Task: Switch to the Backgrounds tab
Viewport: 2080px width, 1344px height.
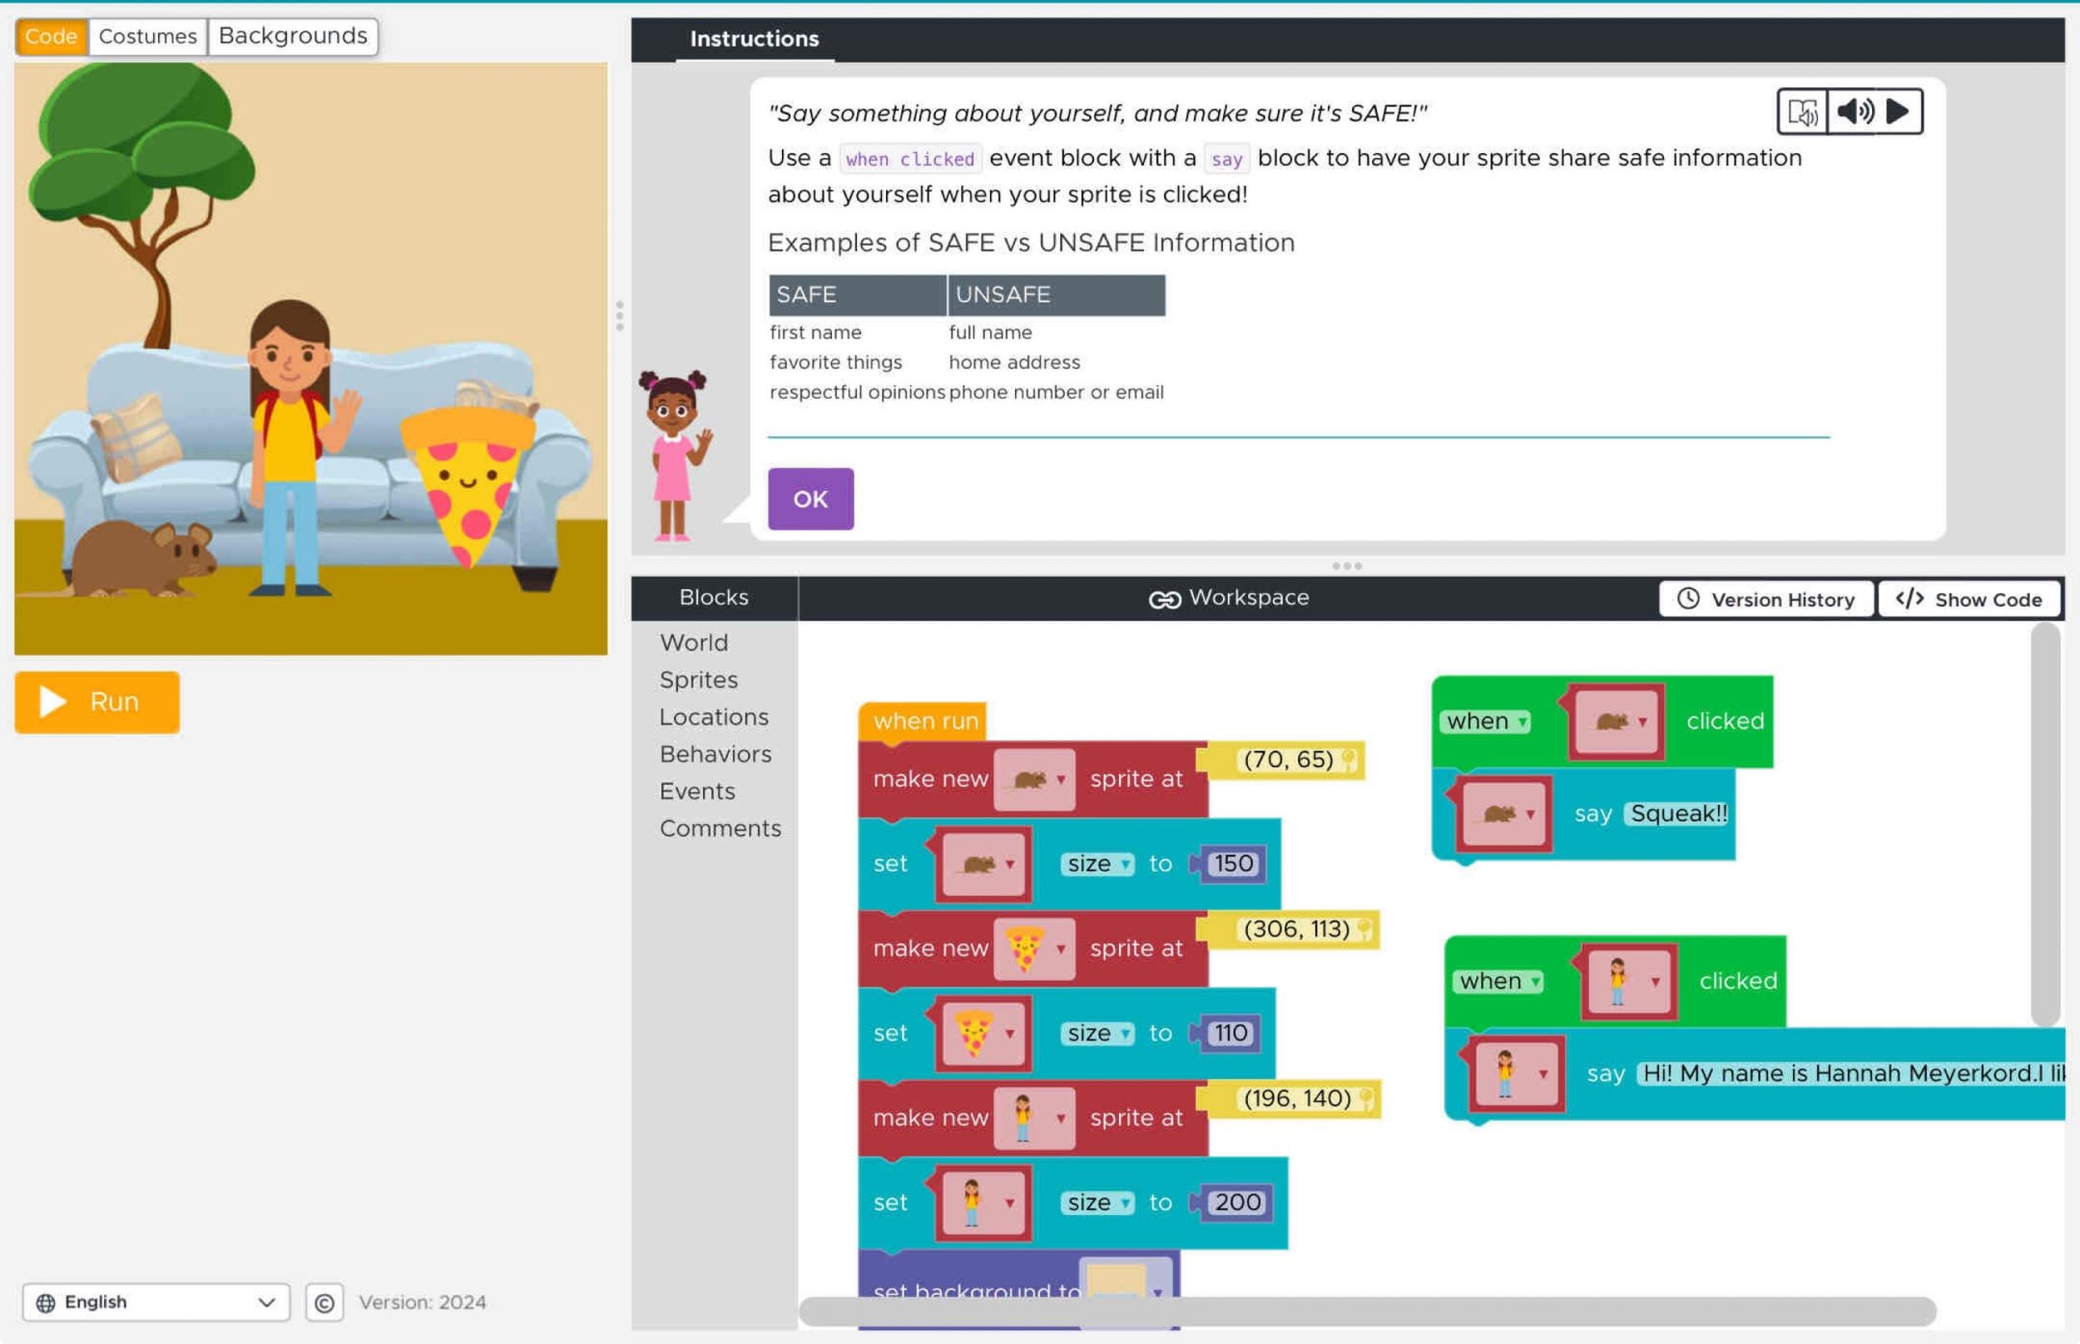Action: pyautogui.click(x=292, y=37)
